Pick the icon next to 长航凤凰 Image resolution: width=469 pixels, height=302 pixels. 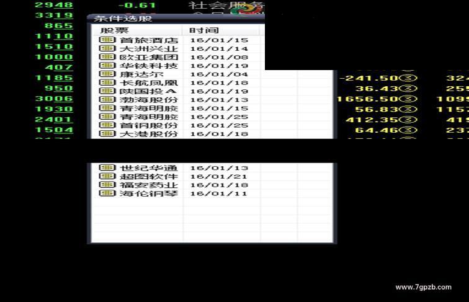107,82
